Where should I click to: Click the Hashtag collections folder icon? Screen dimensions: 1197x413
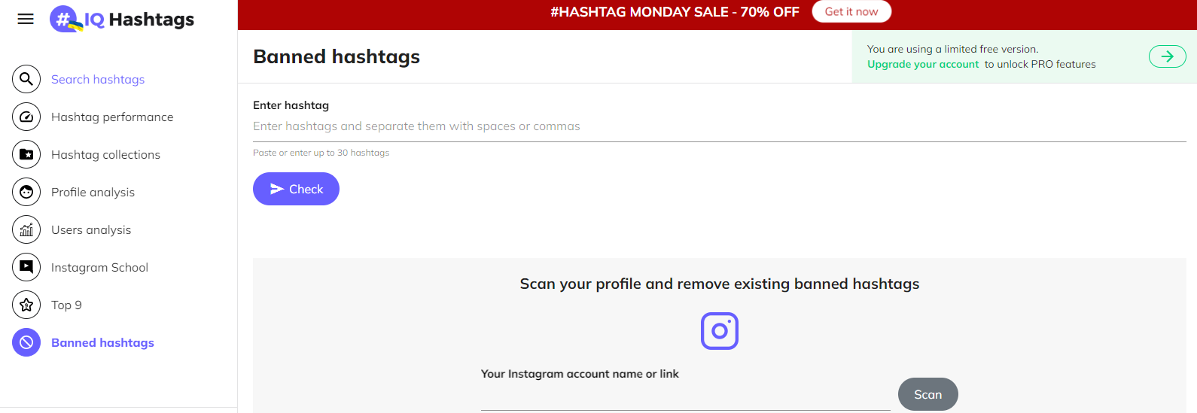[26, 154]
